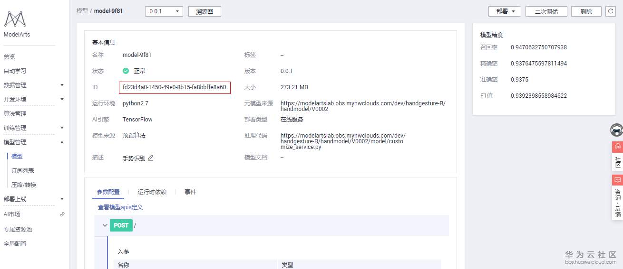The image size is (623, 269).
Task: Open the 部署 deploy dropdown
Action: [x=505, y=11]
